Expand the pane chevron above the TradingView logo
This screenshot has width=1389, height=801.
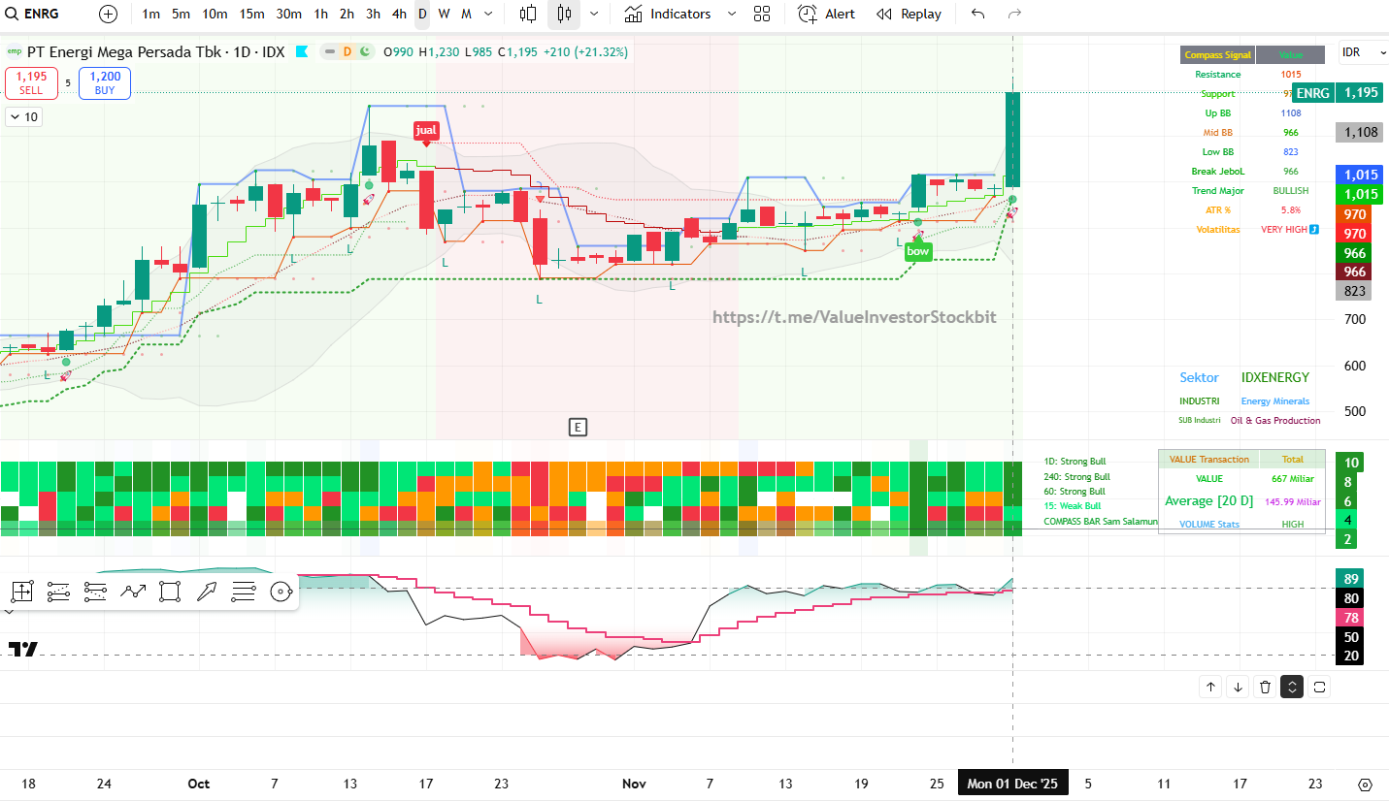[8, 612]
